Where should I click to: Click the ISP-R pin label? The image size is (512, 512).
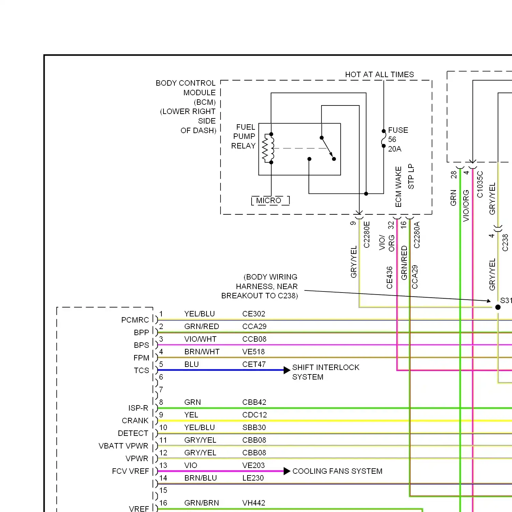[138, 408]
